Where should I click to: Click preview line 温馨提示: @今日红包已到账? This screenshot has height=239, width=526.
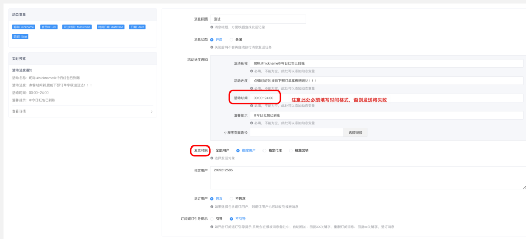[34, 100]
